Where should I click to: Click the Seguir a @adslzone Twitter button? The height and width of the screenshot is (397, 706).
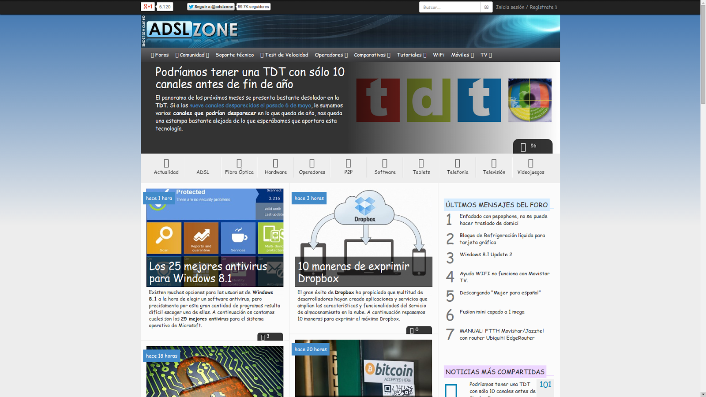(x=211, y=7)
